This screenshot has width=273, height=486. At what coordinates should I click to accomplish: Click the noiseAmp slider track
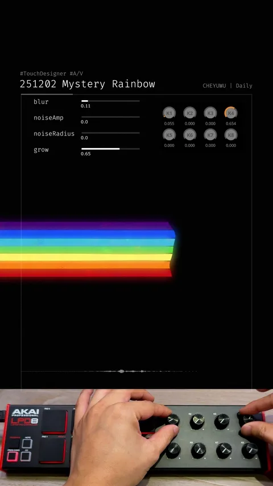coord(110,117)
